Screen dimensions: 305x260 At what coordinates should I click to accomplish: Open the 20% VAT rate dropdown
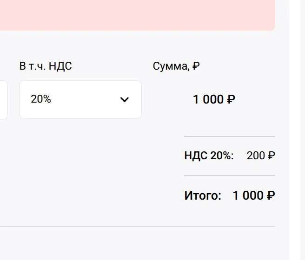point(80,99)
